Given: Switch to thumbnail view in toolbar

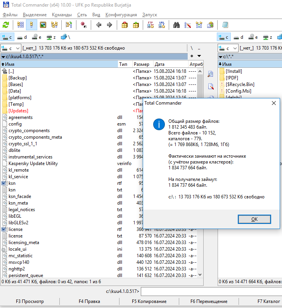Looking at the screenshot, I should [43, 25].
